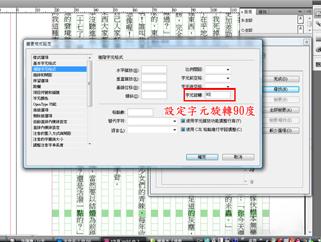
Task: Collapse panels with double-arrow icon
Action: [x=300, y=12]
